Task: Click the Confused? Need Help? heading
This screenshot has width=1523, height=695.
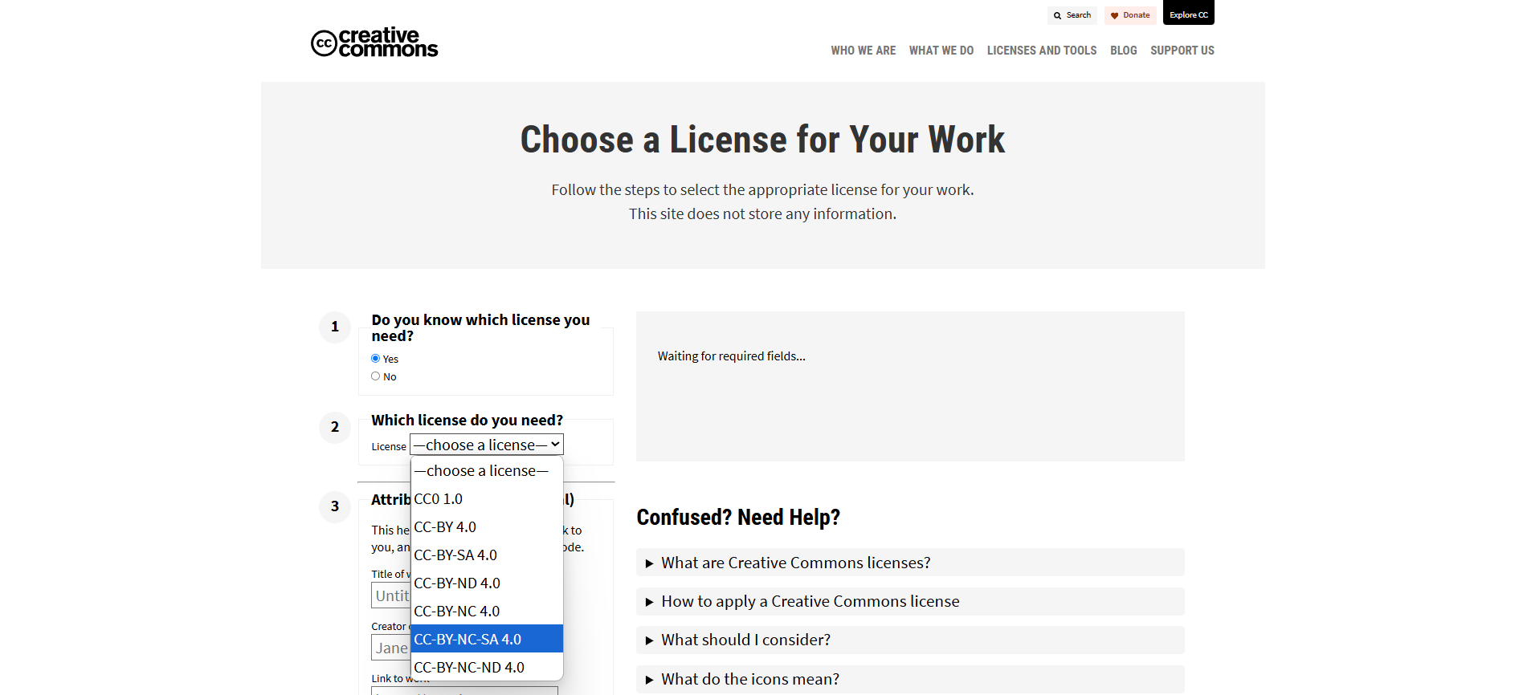Action: 738,518
